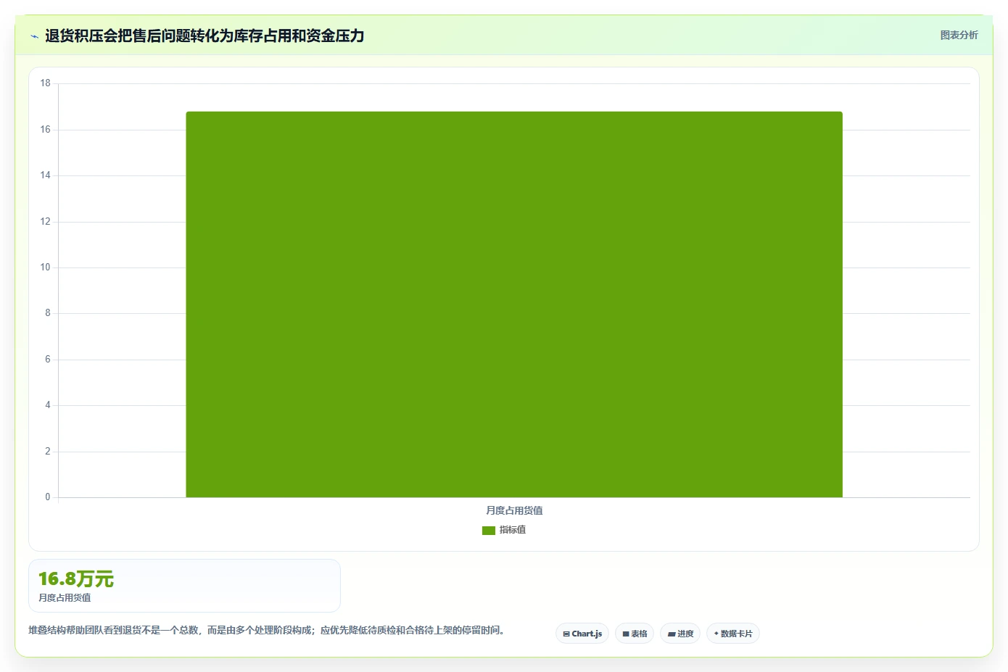Click the y-axis tick label 4

(48, 405)
